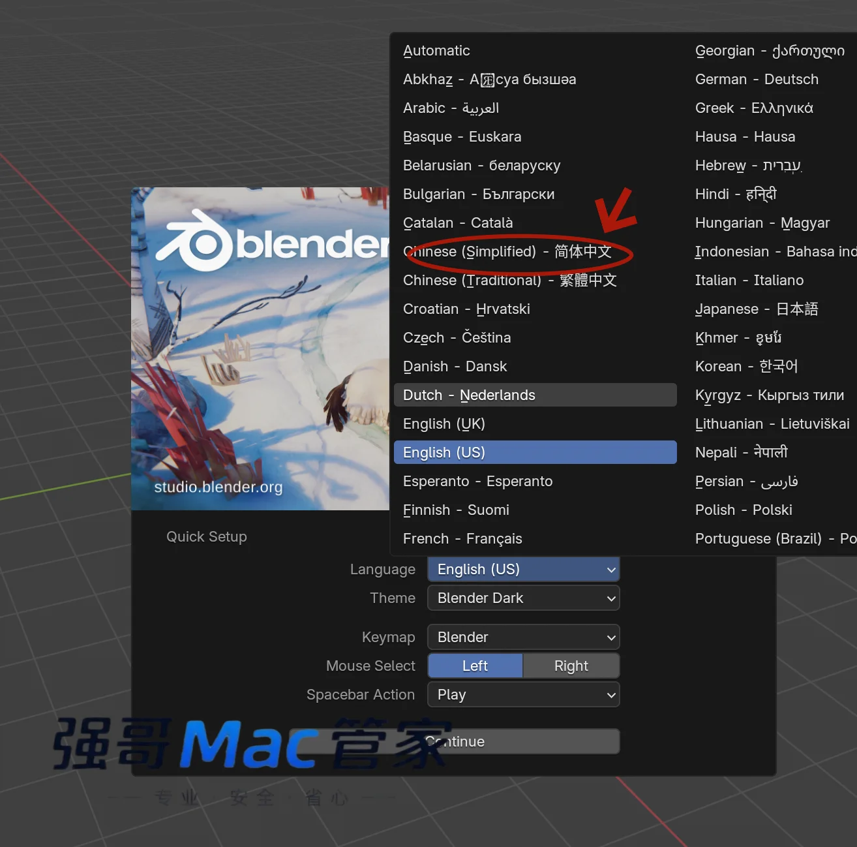Screen dimensions: 857x847
Task: Select Esperanto language option
Action: 535,481
